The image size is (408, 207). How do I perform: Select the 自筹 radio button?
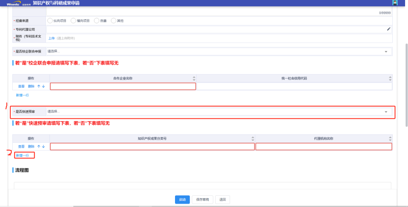[96, 21]
